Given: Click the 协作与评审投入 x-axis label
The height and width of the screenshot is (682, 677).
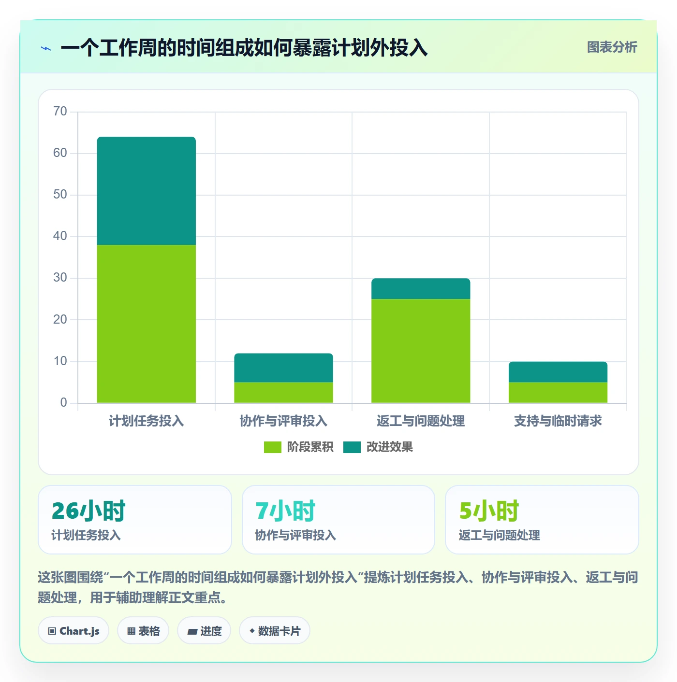Looking at the screenshot, I should click(x=284, y=421).
